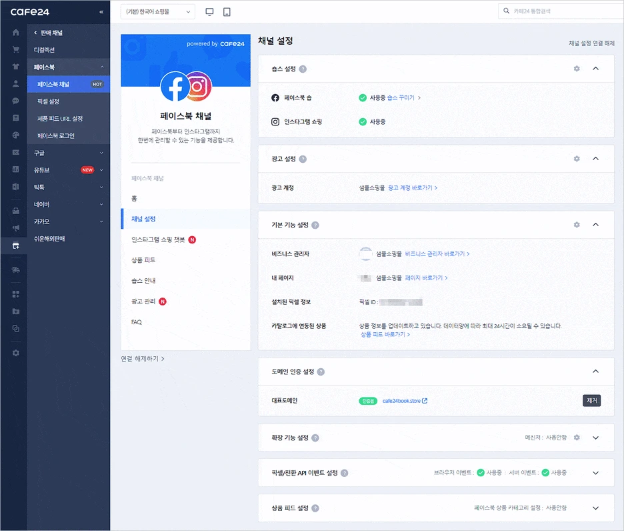Open the folder-plus icon in sidebar
The width and height of the screenshot is (624, 531).
15,311
